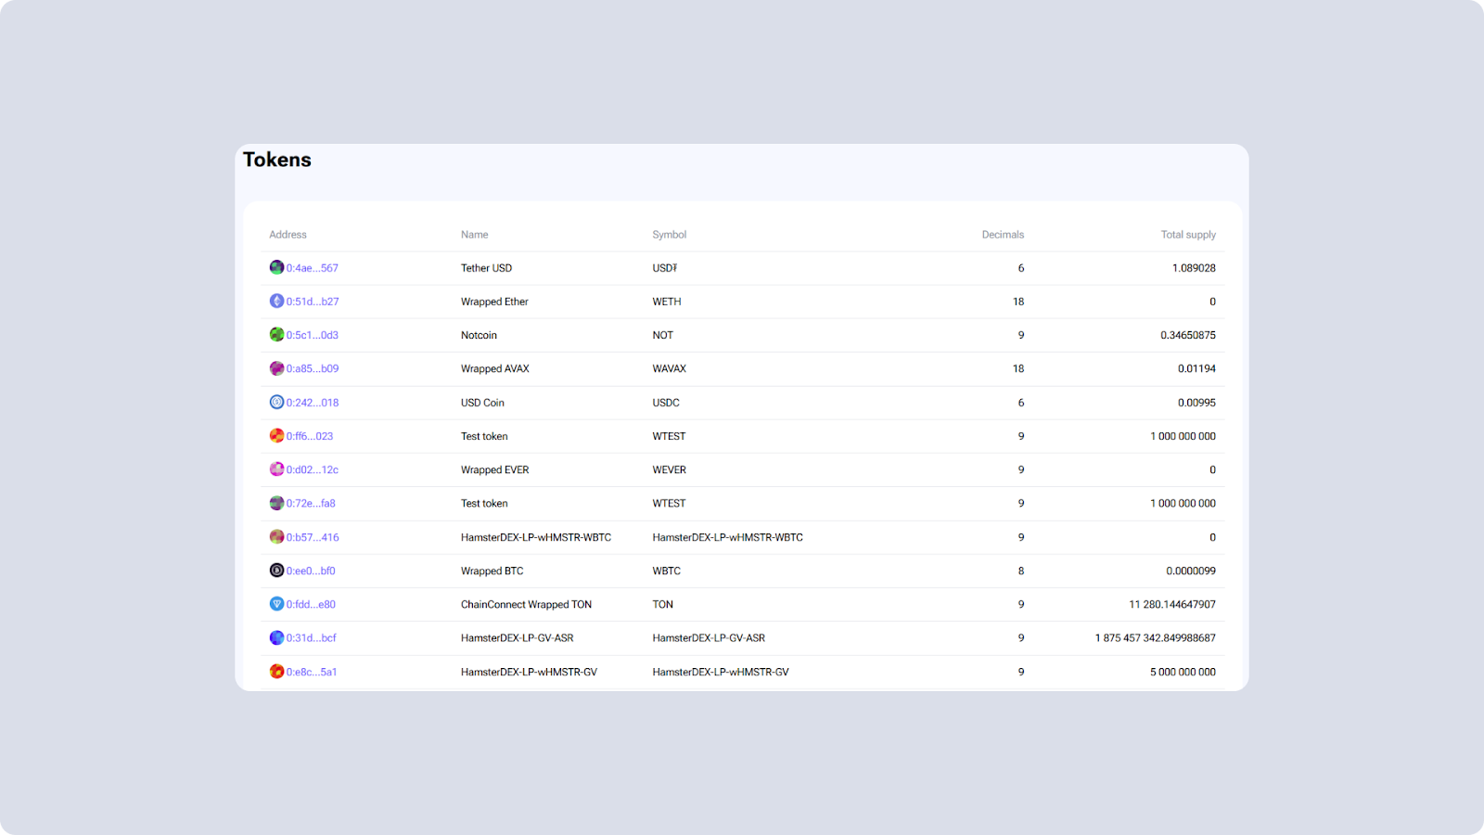Click total supply value 1.089028
Screen dimensions: 1484x835
click(x=1194, y=268)
